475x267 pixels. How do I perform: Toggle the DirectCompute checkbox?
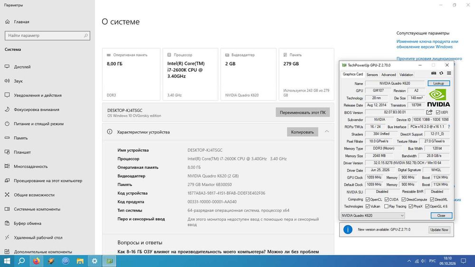[x=403, y=200]
